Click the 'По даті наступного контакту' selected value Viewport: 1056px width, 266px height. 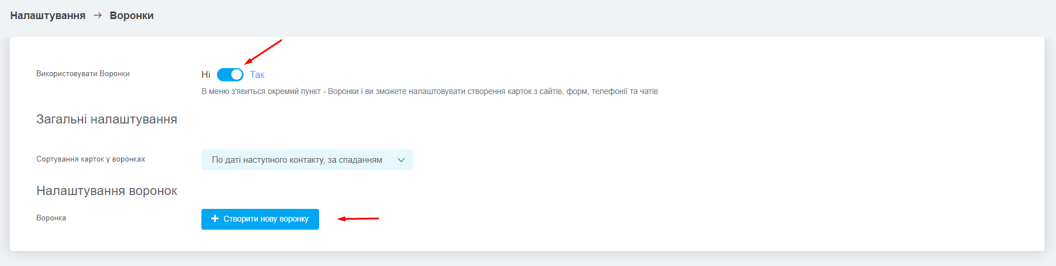tap(297, 160)
